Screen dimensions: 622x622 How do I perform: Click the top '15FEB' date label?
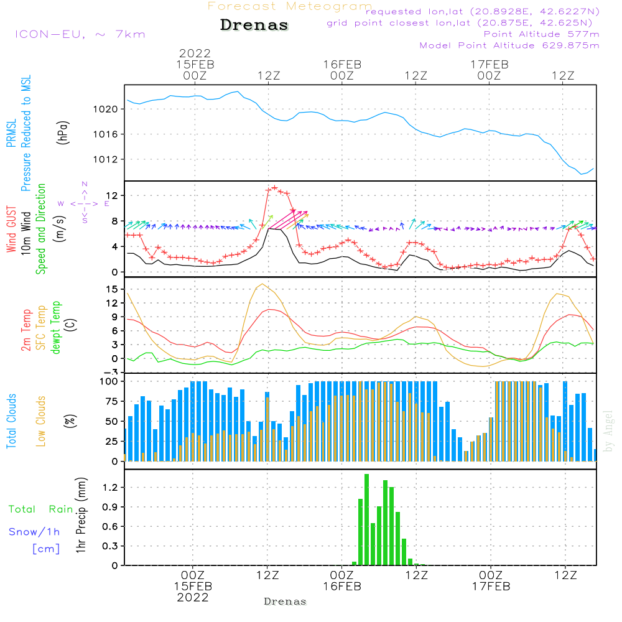195,65
